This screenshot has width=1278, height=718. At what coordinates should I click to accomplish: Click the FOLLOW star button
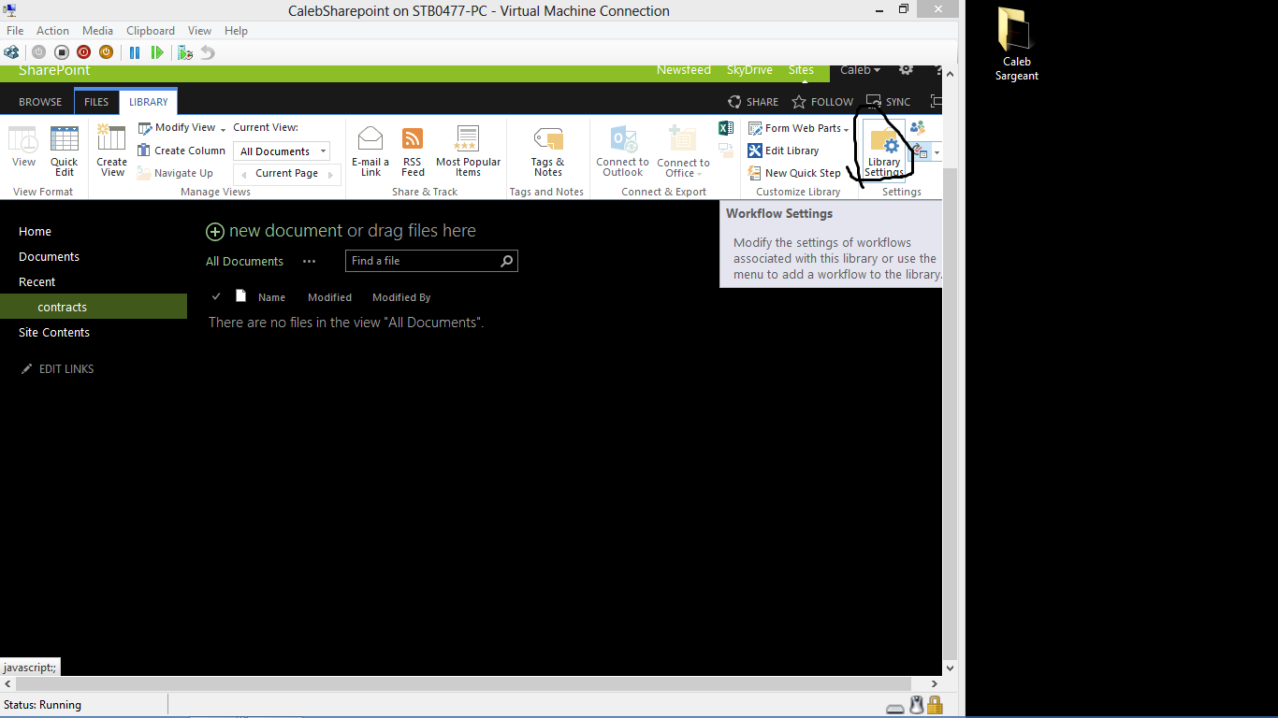pos(822,102)
